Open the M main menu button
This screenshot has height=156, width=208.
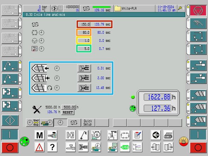click(x=39, y=135)
